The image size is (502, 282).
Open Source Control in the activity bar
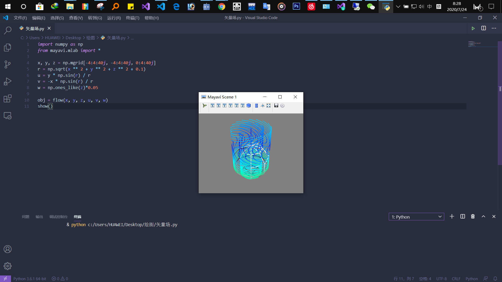coord(7,64)
